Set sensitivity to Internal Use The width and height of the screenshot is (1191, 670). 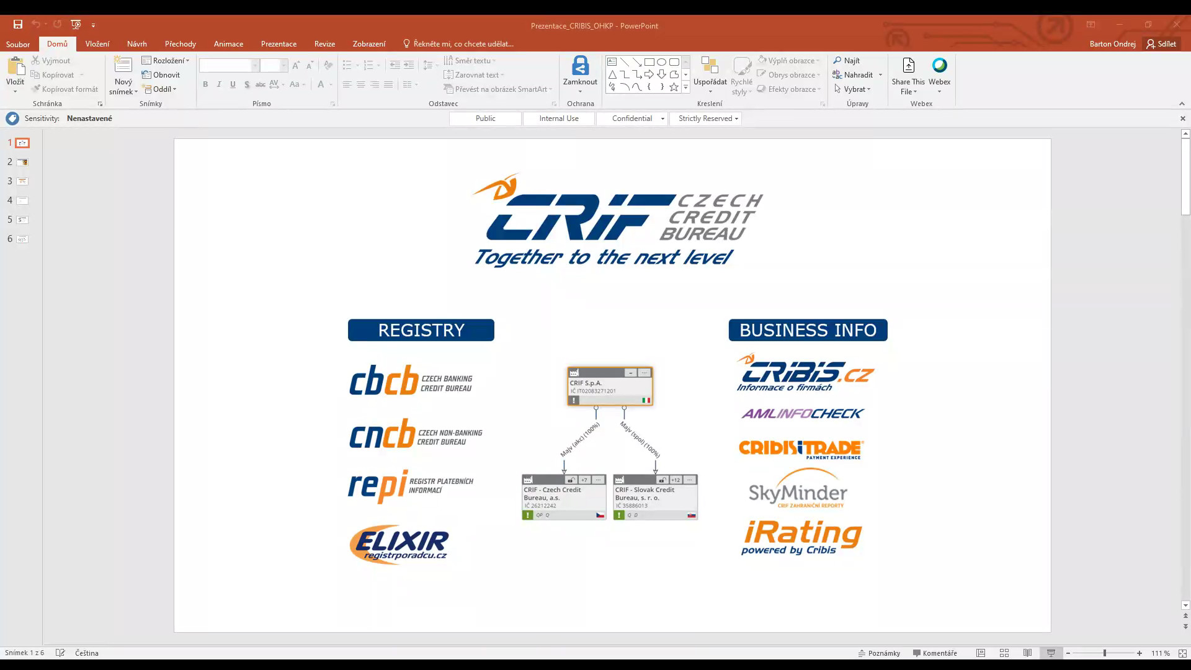click(559, 118)
